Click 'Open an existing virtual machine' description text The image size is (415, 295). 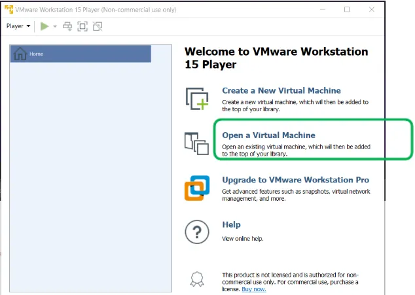coord(296,150)
